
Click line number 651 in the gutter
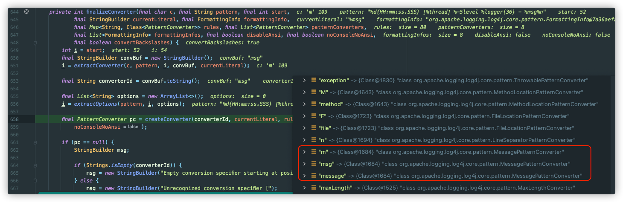pyautogui.click(x=15, y=66)
